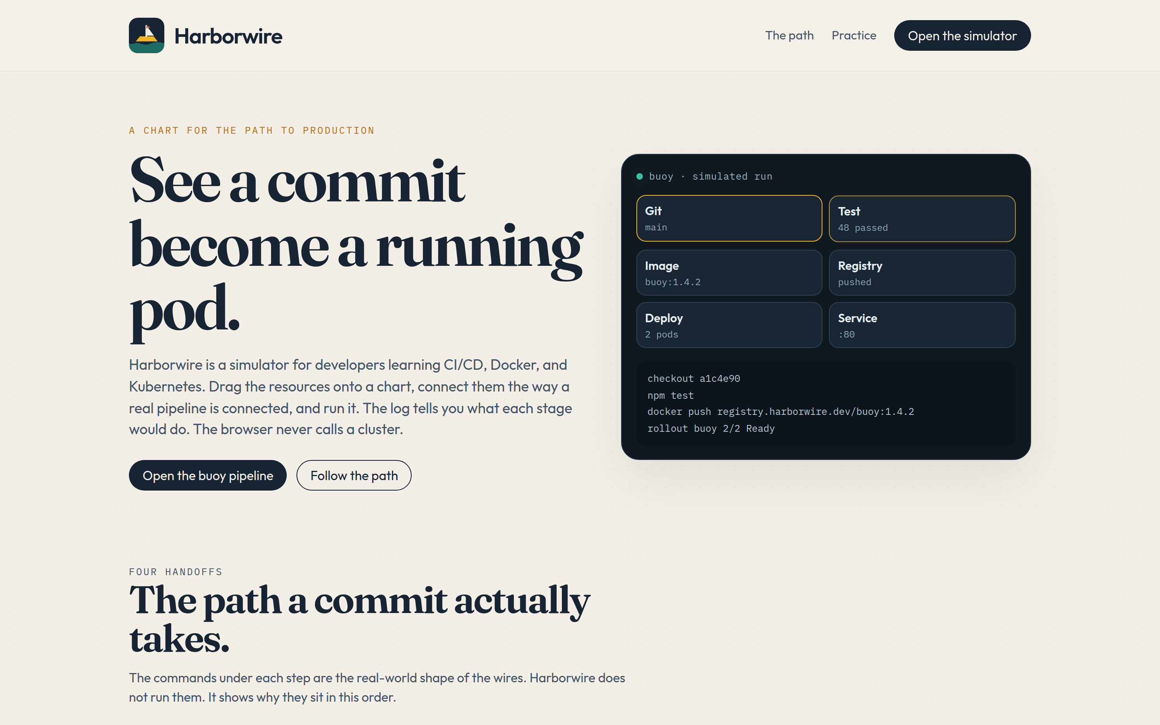Click the 'docker push registry.harborwire.dev' log line
Viewport: 1160px width, 725px height.
tap(780, 411)
